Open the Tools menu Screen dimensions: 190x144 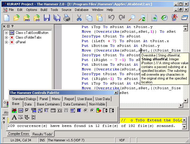coord(54,10)
